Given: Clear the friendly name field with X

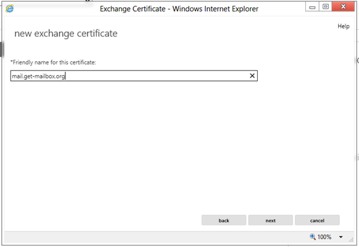Looking at the screenshot, I should (252, 75).
